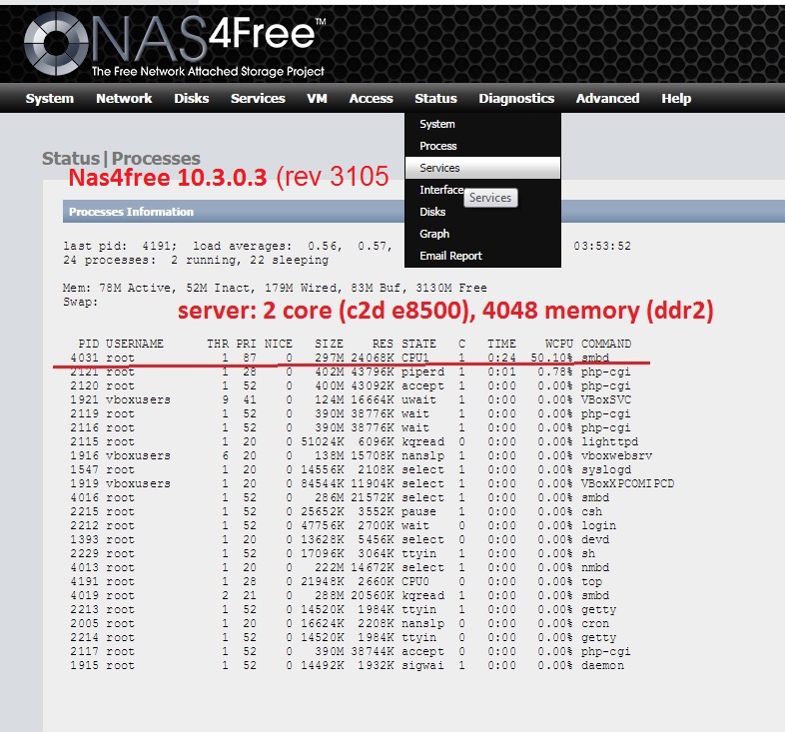Click the lighttpd process row
Viewport: 785px width, 732px height.
(x=354, y=441)
